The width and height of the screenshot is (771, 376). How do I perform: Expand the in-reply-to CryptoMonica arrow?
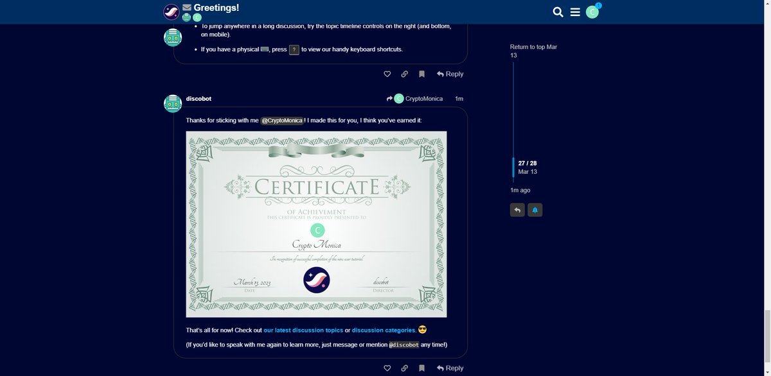pyautogui.click(x=414, y=99)
